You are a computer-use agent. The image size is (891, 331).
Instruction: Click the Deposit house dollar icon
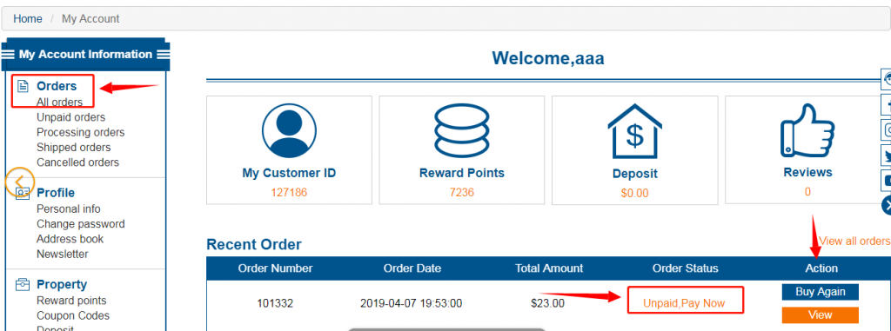click(x=634, y=131)
